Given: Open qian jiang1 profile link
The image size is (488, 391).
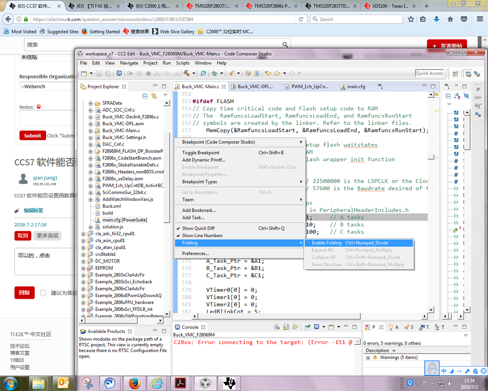Looking at the screenshot, I should pyautogui.click(x=45, y=178).
